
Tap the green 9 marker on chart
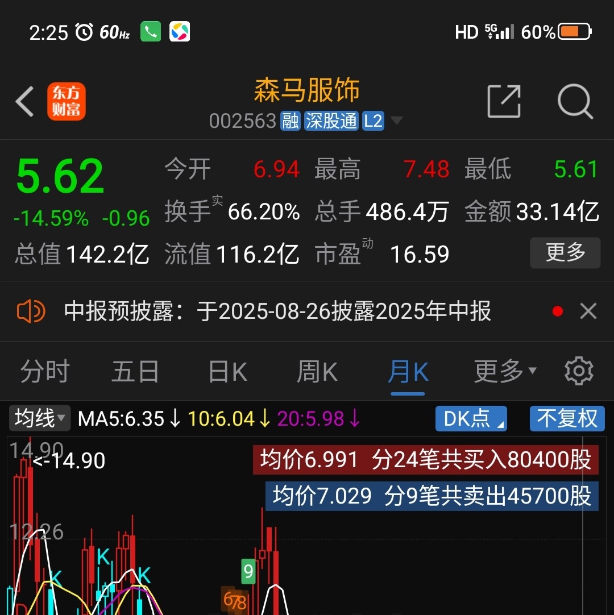click(248, 571)
